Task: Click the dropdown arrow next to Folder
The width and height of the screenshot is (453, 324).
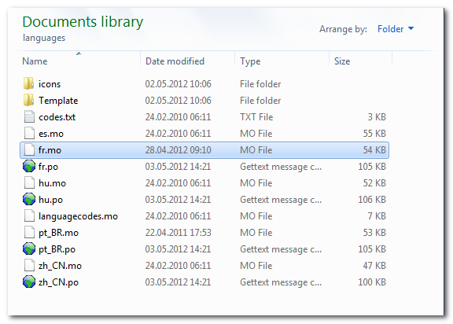Action: 411,28
